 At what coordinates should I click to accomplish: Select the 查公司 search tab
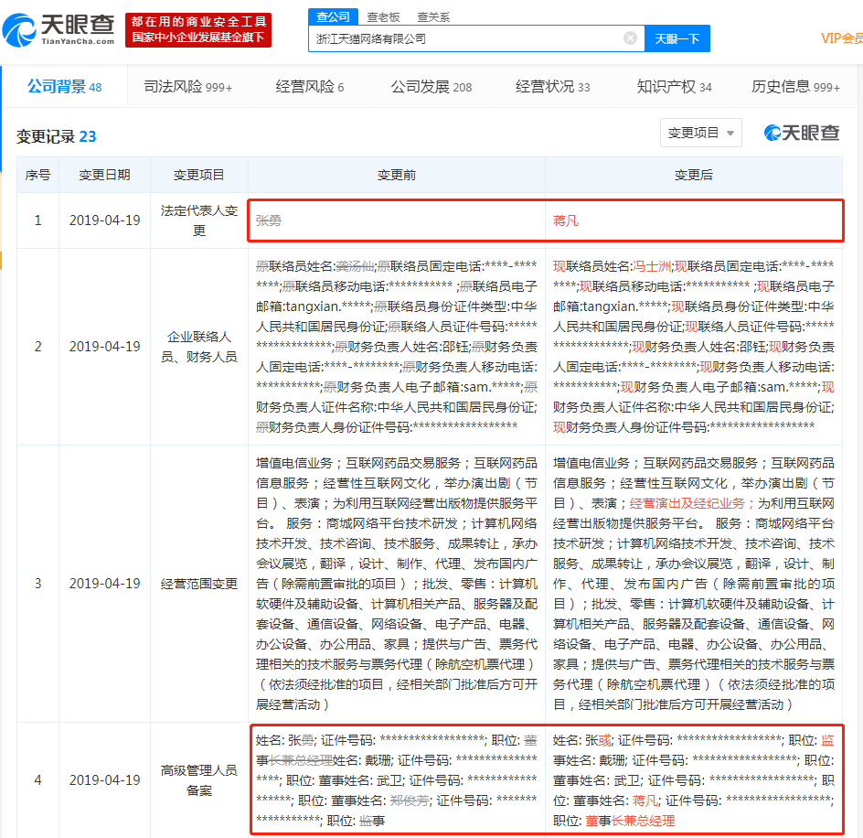[x=333, y=17]
